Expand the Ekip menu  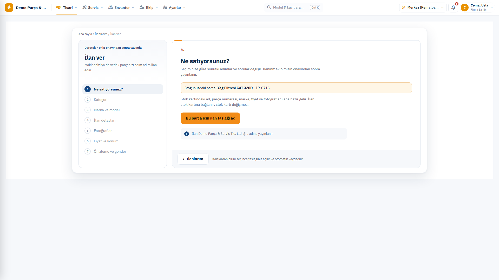pos(149,8)
